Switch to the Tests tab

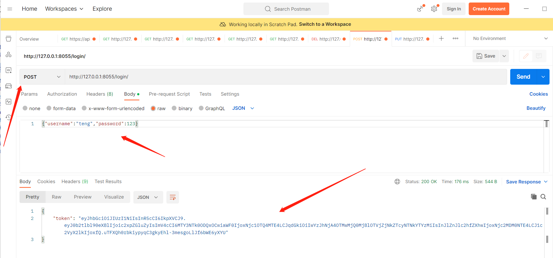point(205,94)
